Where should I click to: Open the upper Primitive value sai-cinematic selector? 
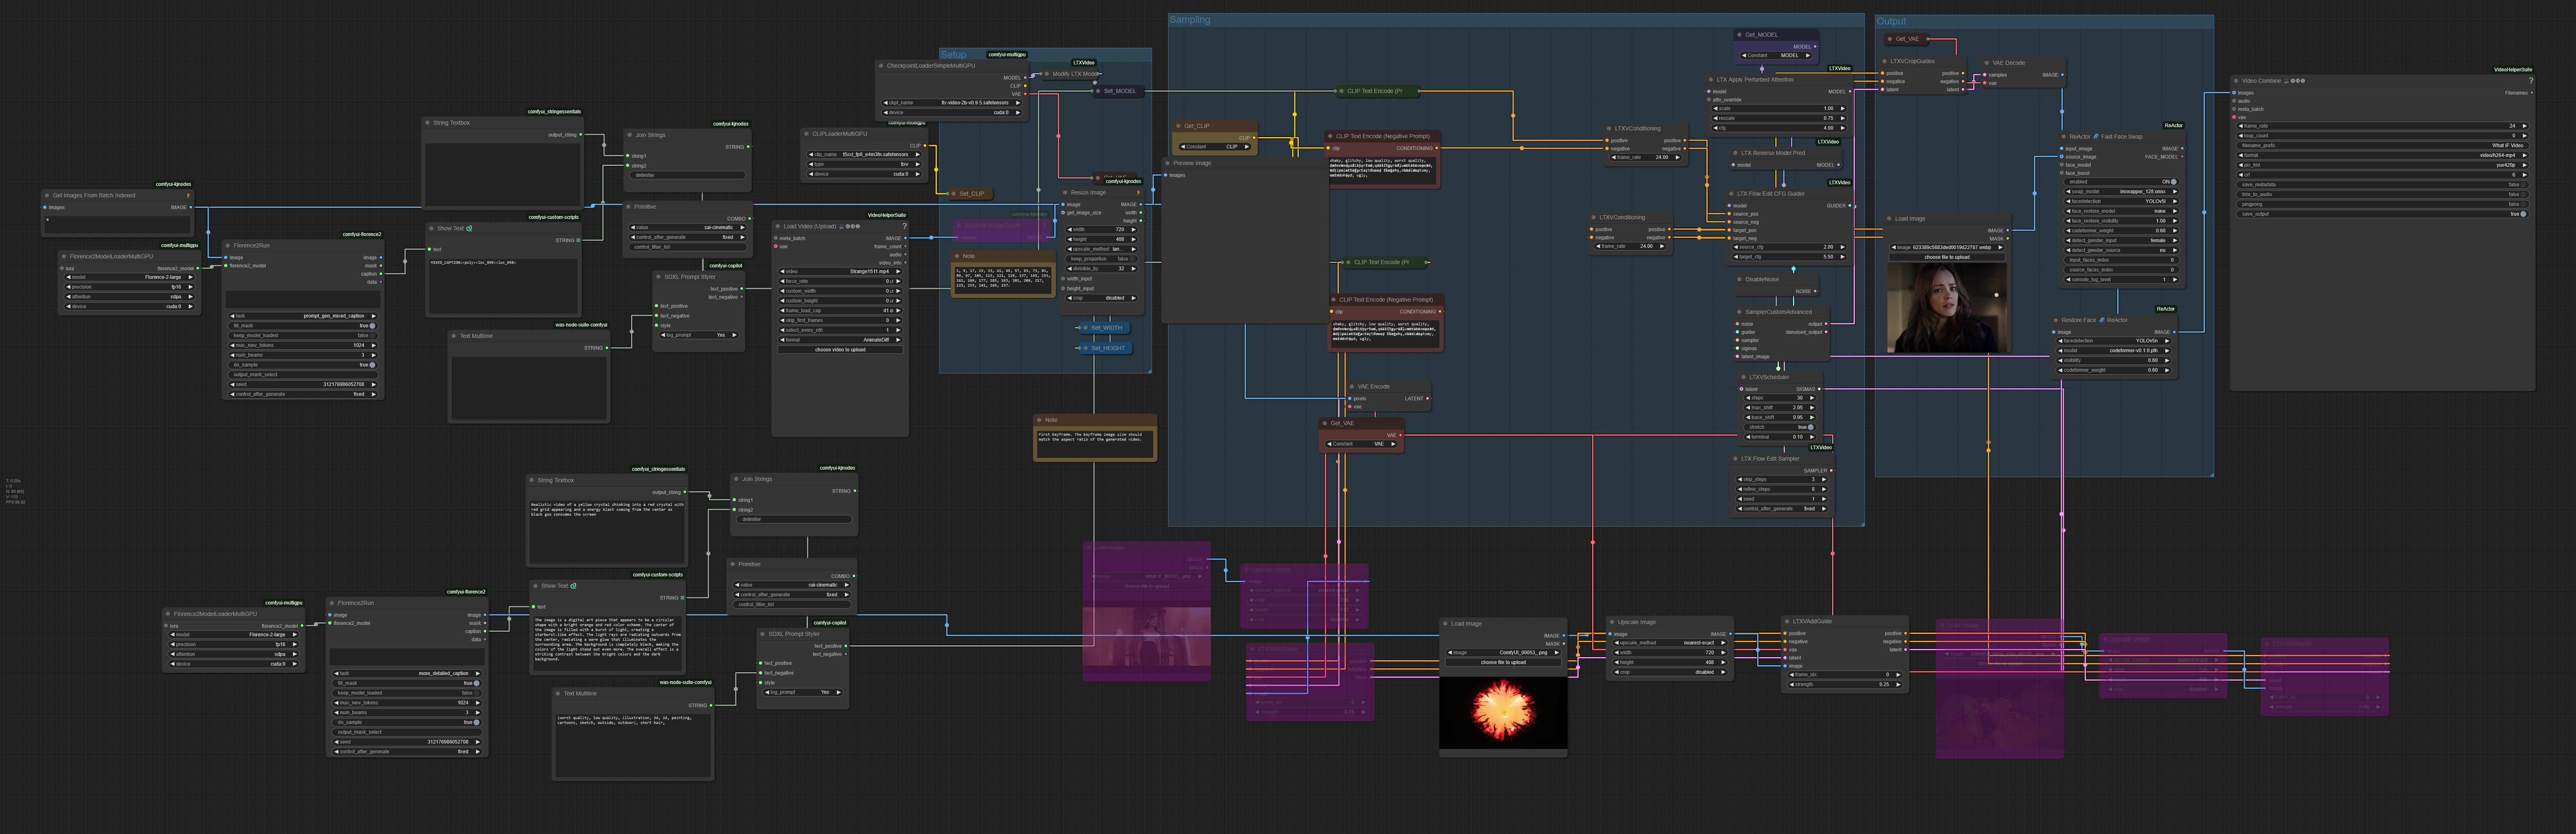click(689, 227)
